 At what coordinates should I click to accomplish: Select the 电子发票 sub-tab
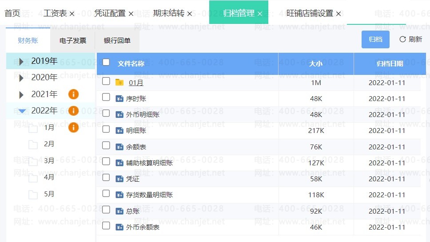point(73,40)
